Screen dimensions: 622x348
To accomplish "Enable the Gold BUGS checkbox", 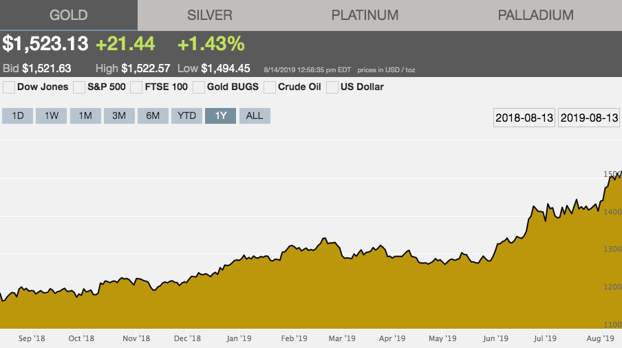I will point(199,87).
